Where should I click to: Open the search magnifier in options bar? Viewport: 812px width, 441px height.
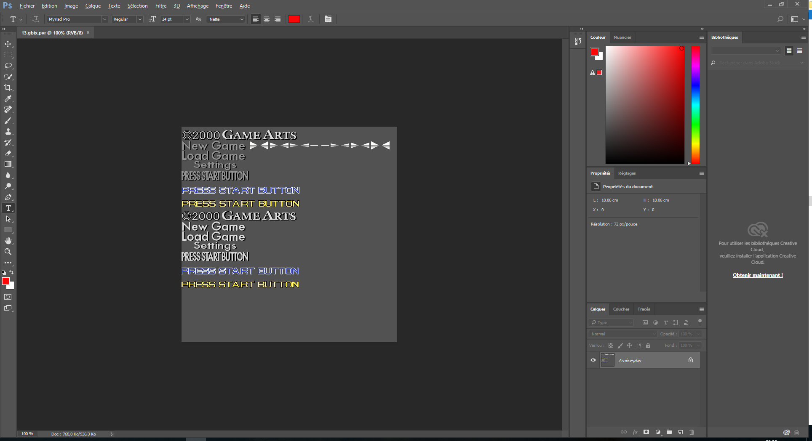click(x=780, y=19)
